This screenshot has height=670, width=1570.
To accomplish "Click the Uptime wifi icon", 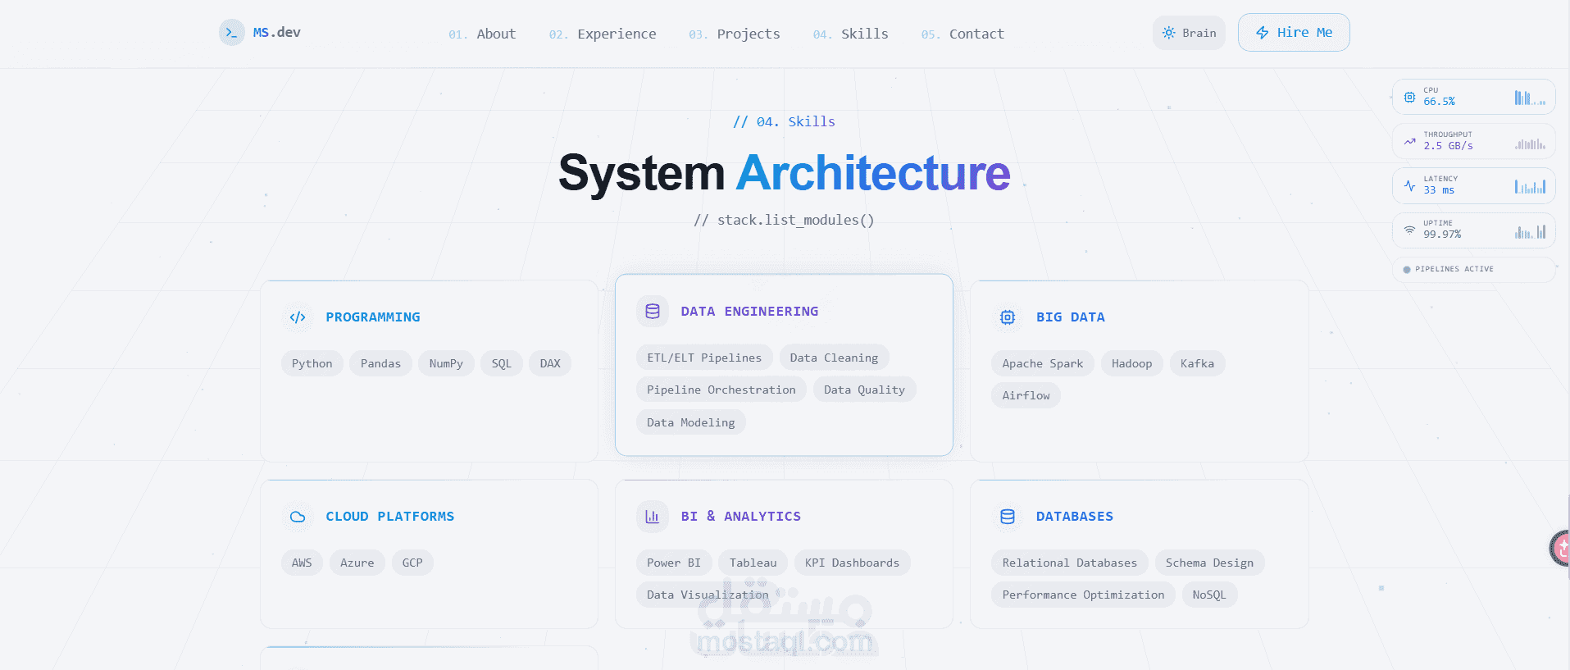I will click(1409, 230).
